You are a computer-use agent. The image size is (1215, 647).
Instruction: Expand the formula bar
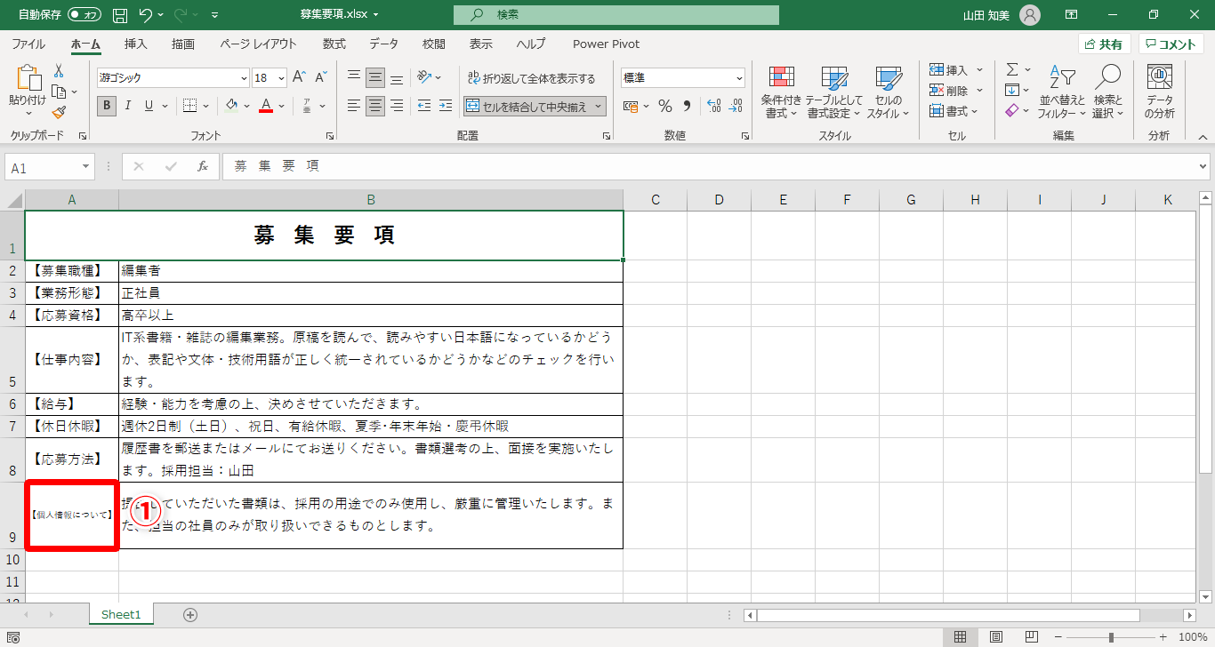[1203, 166]
